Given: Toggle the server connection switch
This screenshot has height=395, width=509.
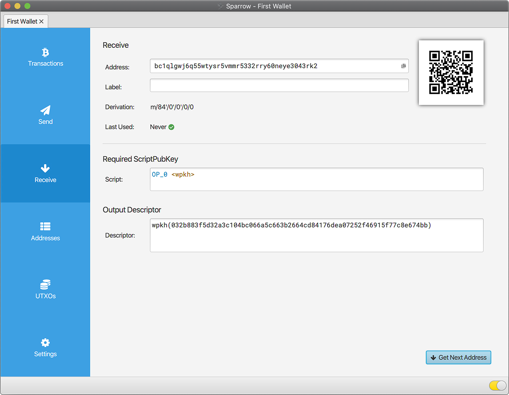Looking at the screenshot, I should point(498,385).
